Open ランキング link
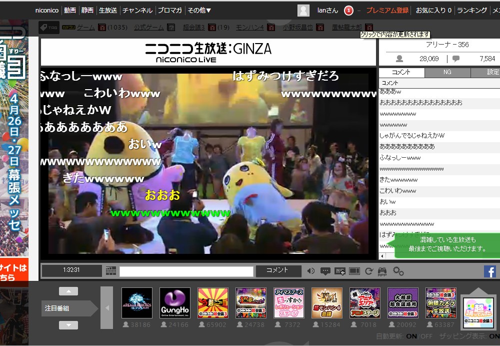The image size is (500, 346). click(472, 10)
